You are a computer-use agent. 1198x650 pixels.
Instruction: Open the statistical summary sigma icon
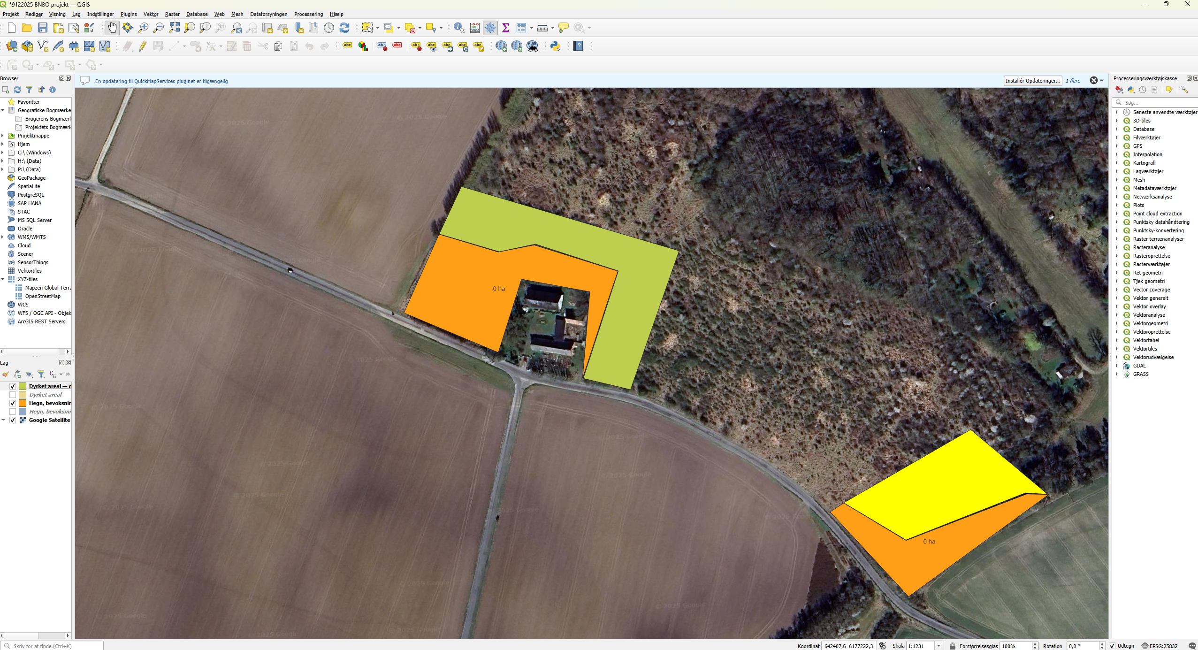(506, 28)
